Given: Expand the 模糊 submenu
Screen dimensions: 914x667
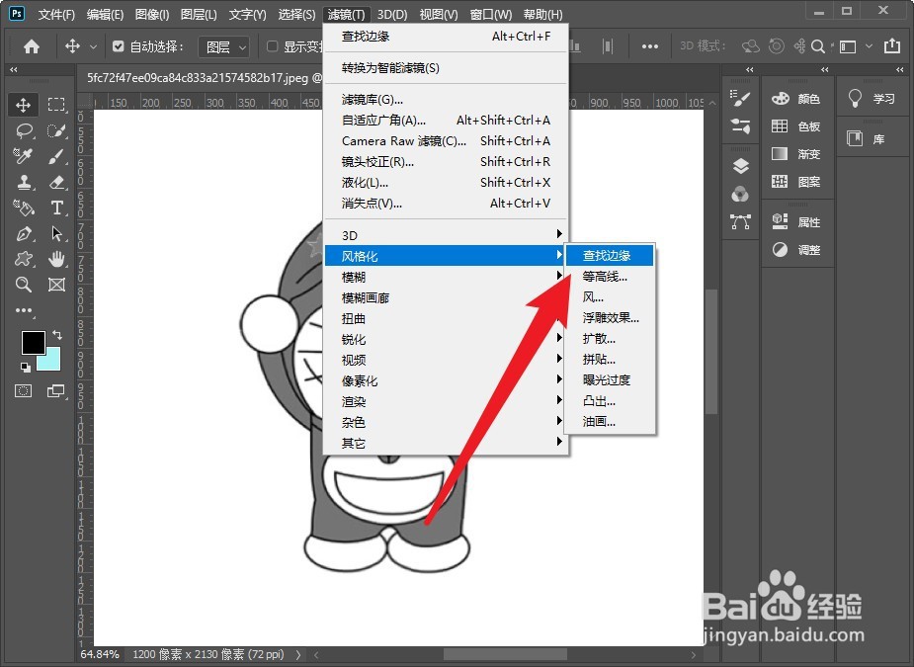Looking at the screenshot, I should (x=446, y=277).
